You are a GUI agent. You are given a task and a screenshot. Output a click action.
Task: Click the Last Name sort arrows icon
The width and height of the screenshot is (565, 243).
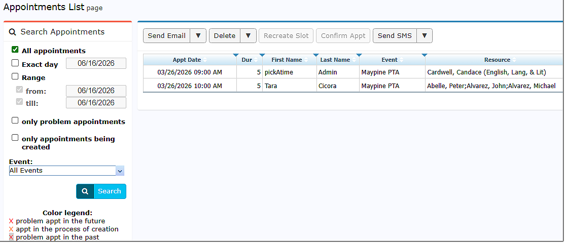[354, 60]
